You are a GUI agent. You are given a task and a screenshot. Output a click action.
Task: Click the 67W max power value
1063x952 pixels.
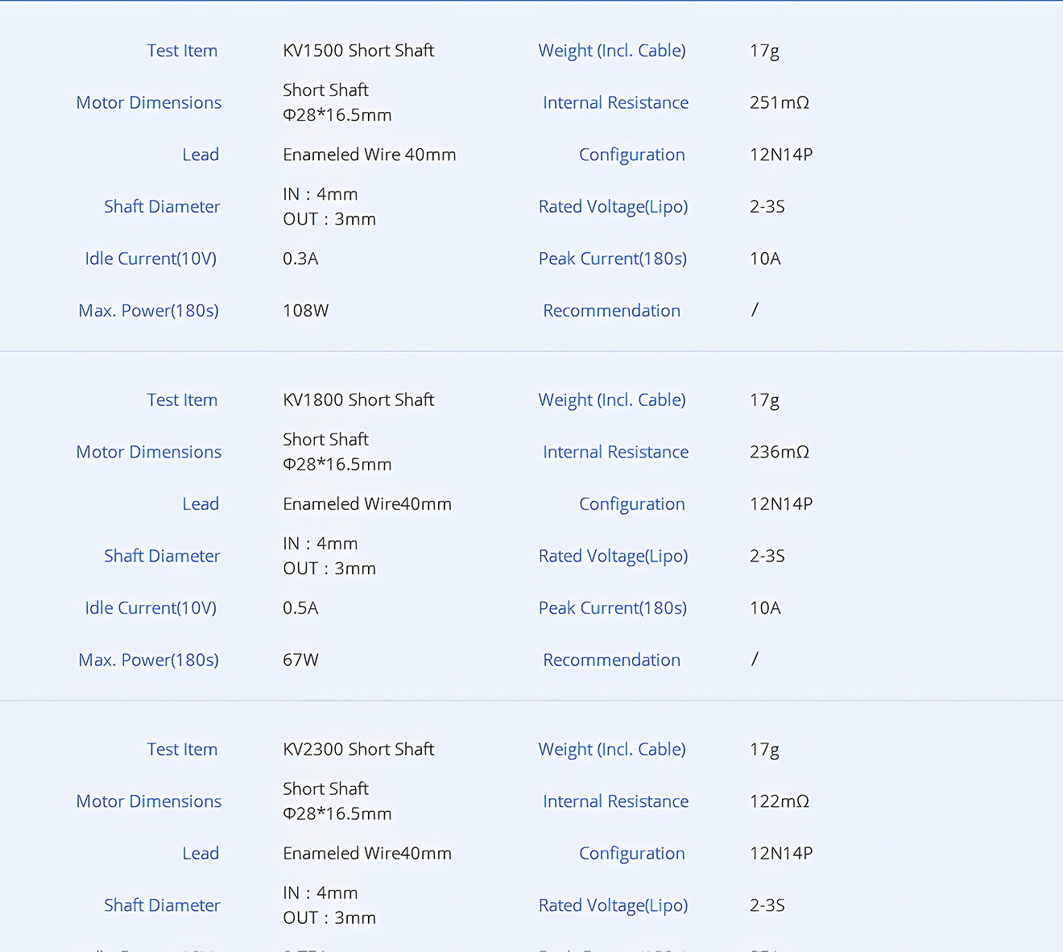[300, 660]
